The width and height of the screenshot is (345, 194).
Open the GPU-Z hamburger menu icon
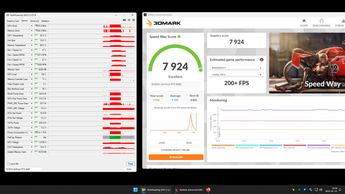(x=134, y=20)
